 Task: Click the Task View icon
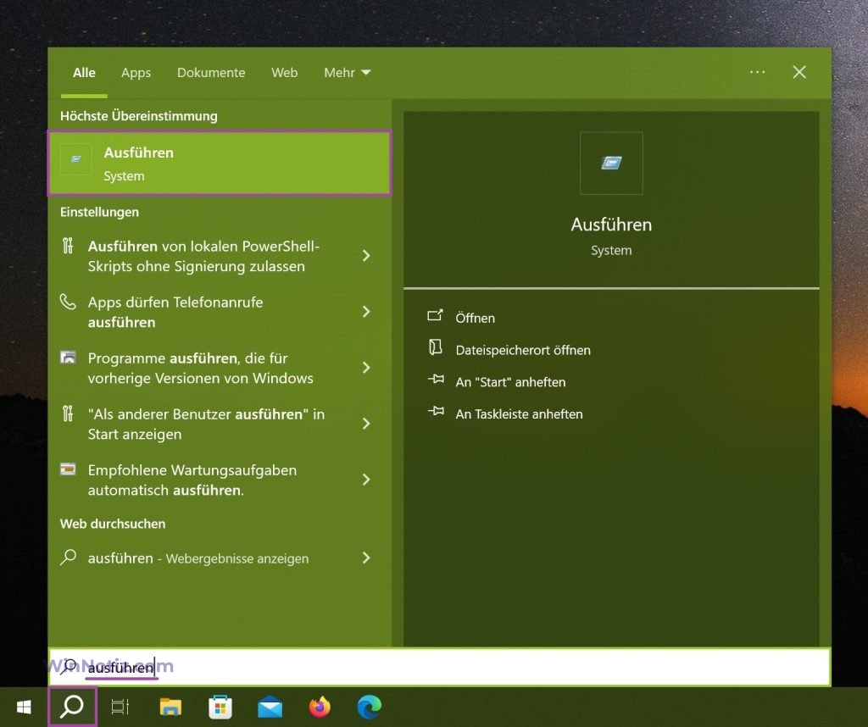pos(120,706)
